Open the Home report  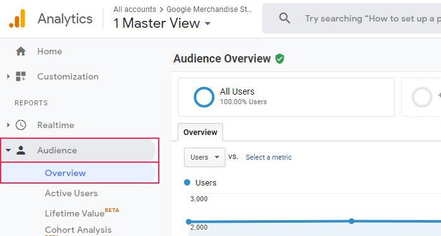[x=50, y=51]
